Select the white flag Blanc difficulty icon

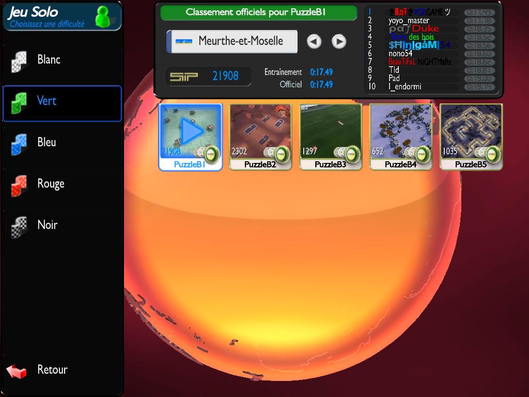click(x=19, y=62)
